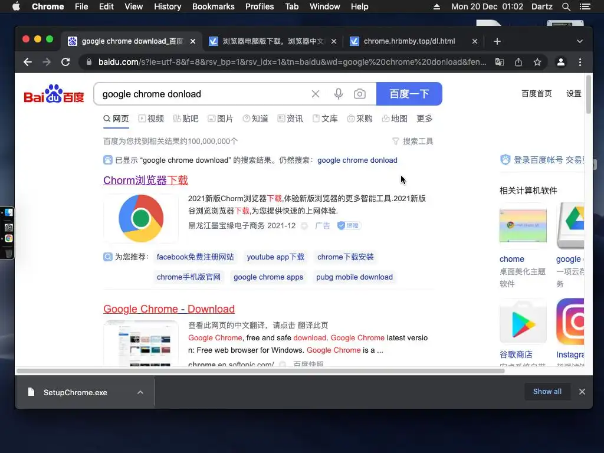Click the padlock site info icon
Image resolution: width=604 pixels, height=453 pixels.
[x=89, y=62]
